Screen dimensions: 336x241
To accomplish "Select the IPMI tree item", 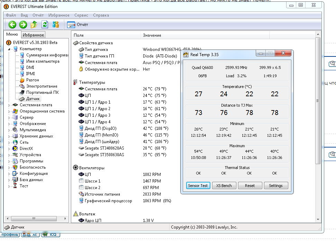I will tap(30, 74).
